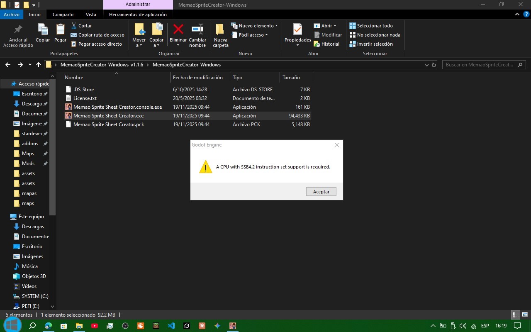Open the Archivo menu tab
531x332 pixels.
12,15
